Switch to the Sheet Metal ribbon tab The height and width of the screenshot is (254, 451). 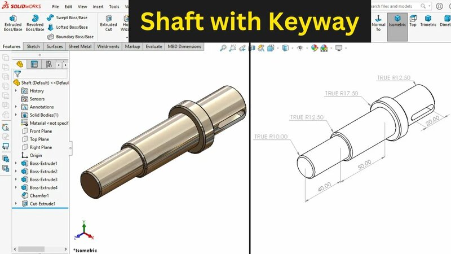click(80, 46)
